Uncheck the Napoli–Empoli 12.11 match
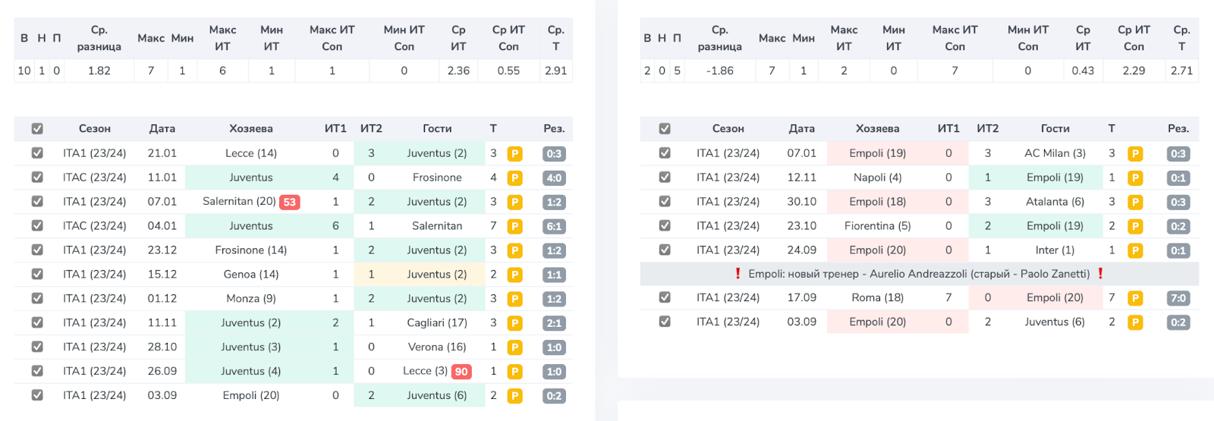 pyautogui.click(x=665, y=178)
